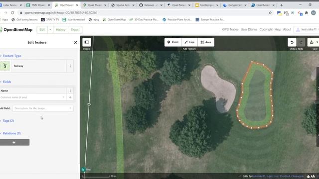Click the Edit button in header
The width and height of the screenshot is (319, 179).
pos(42,30)
